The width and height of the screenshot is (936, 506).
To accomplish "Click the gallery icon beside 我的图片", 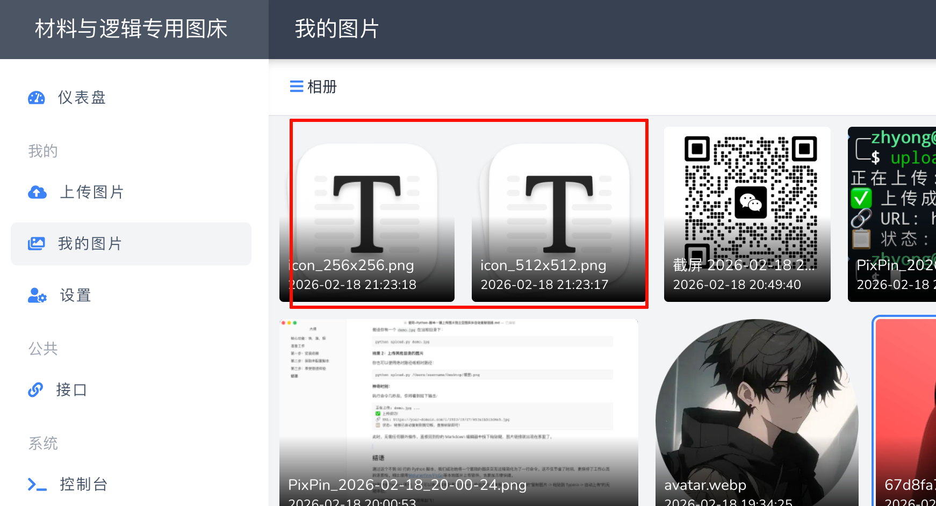I will pyautogui.click(x=37, y=244).
